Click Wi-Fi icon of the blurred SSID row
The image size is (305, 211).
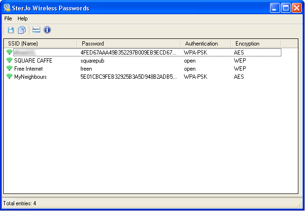(x=9, y=52)
